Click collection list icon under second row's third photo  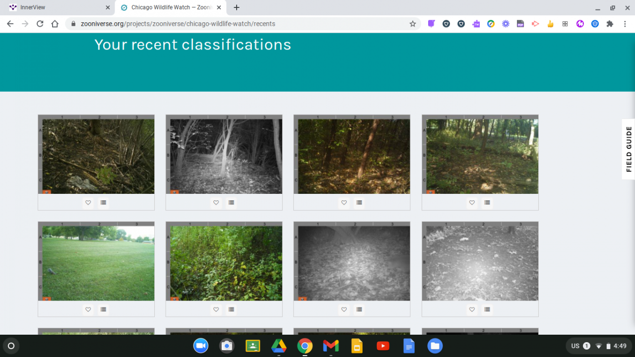click(x=359, y=309)
